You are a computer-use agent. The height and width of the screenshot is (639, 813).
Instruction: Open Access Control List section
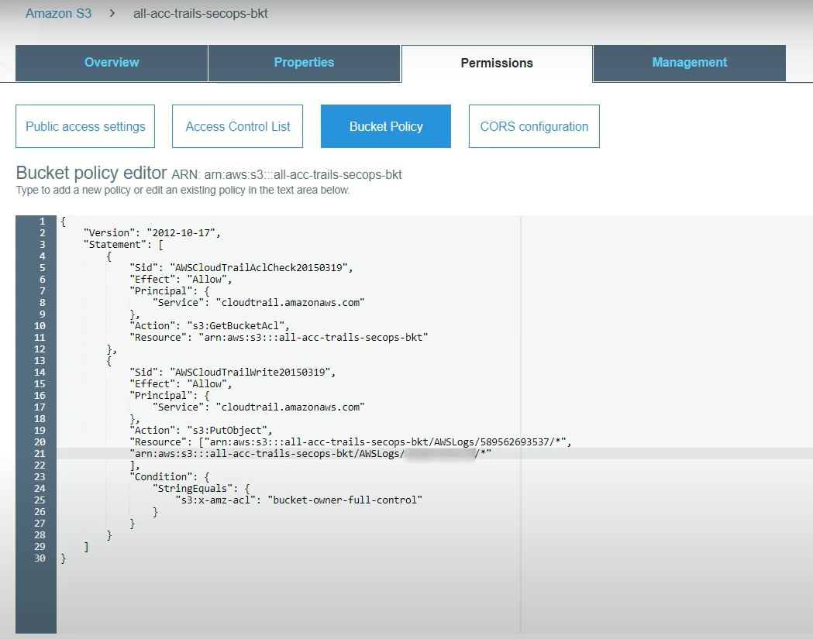(237, 126)
